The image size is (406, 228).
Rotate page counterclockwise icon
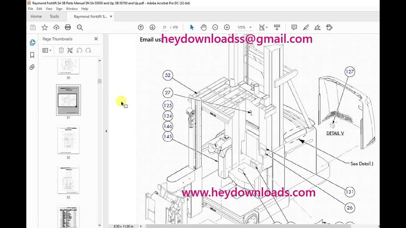pos(79,50)
